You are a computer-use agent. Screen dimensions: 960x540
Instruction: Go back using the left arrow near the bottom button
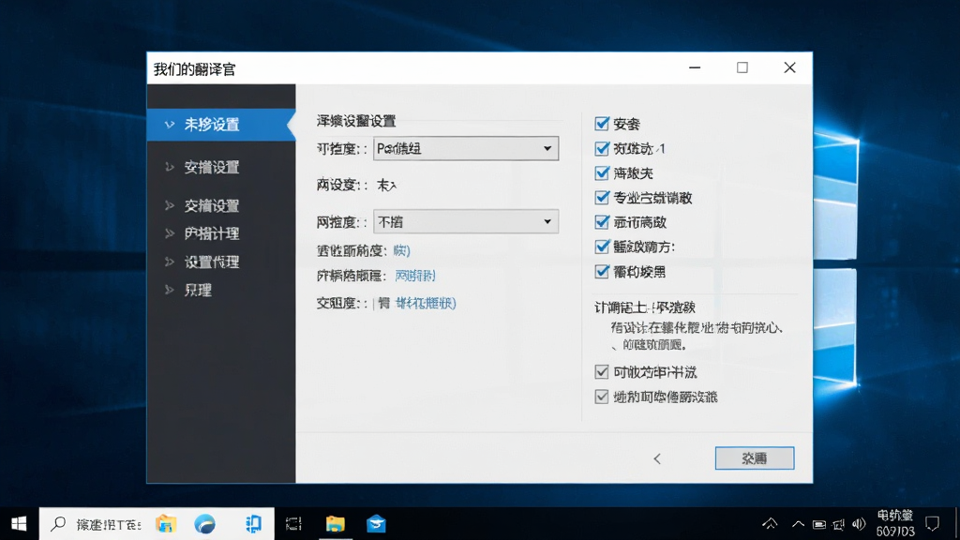coord(657,458)
